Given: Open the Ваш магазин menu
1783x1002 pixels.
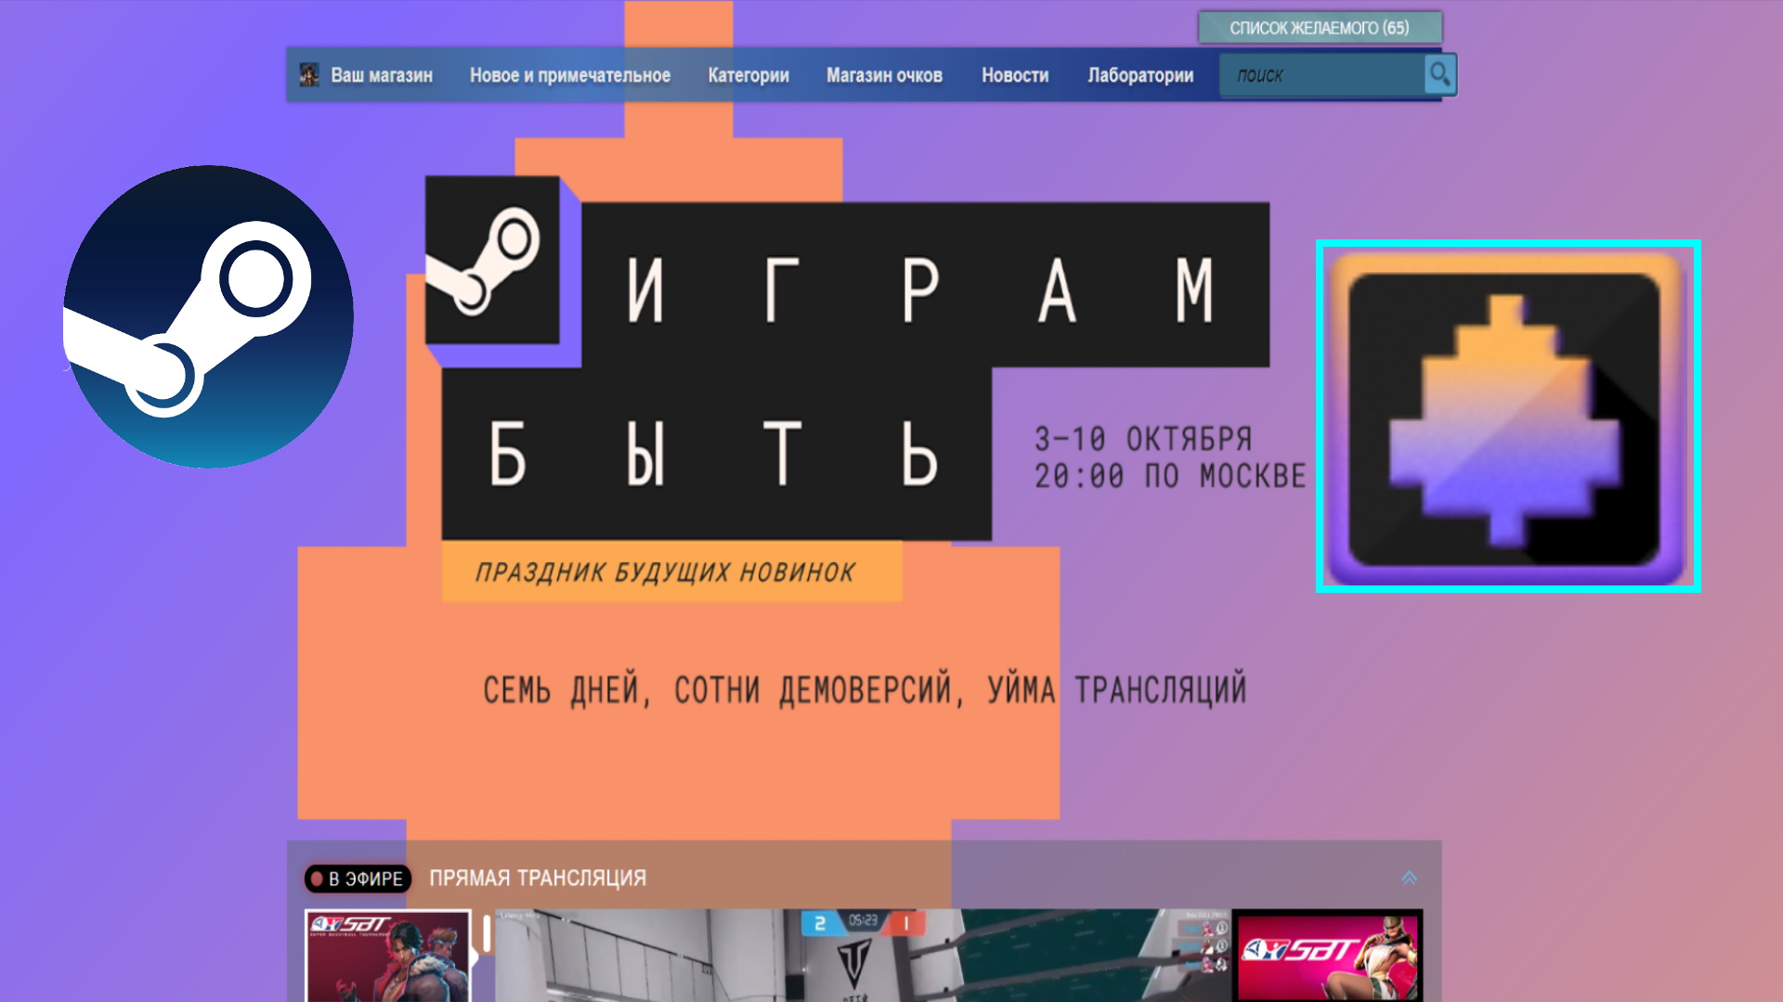Looking at the screenshot, I should point(382,75).
